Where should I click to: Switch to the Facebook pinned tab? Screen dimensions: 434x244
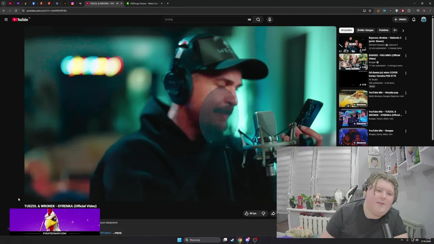34,3
